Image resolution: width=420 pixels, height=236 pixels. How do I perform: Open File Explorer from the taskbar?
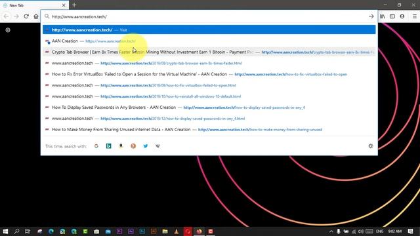(165, 231)
